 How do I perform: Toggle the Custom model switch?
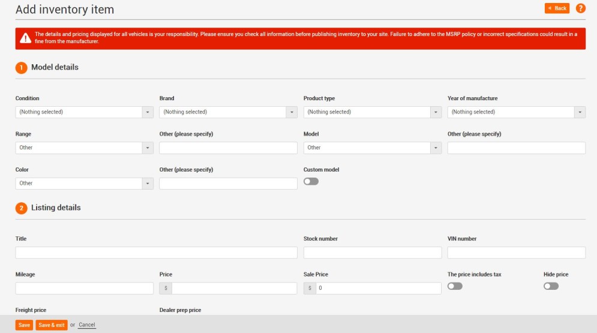click(x=311, y=181)
